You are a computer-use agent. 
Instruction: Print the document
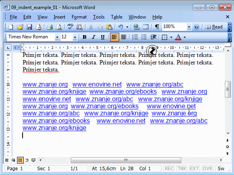pyautogui.click(x=49, y=27)
